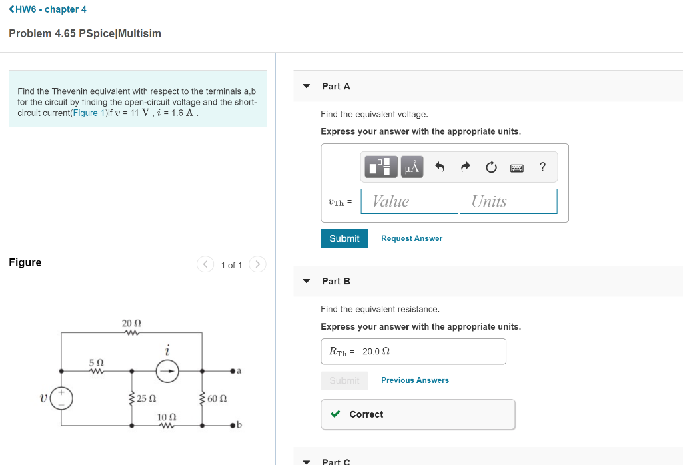Click the Request Answer link
Screen dimensions: 683x465
click(x=411, y=238)
